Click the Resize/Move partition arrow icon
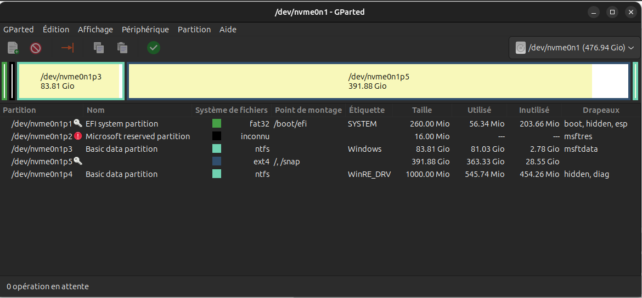This screenshot has height=298, width=642. pos(67,48)
